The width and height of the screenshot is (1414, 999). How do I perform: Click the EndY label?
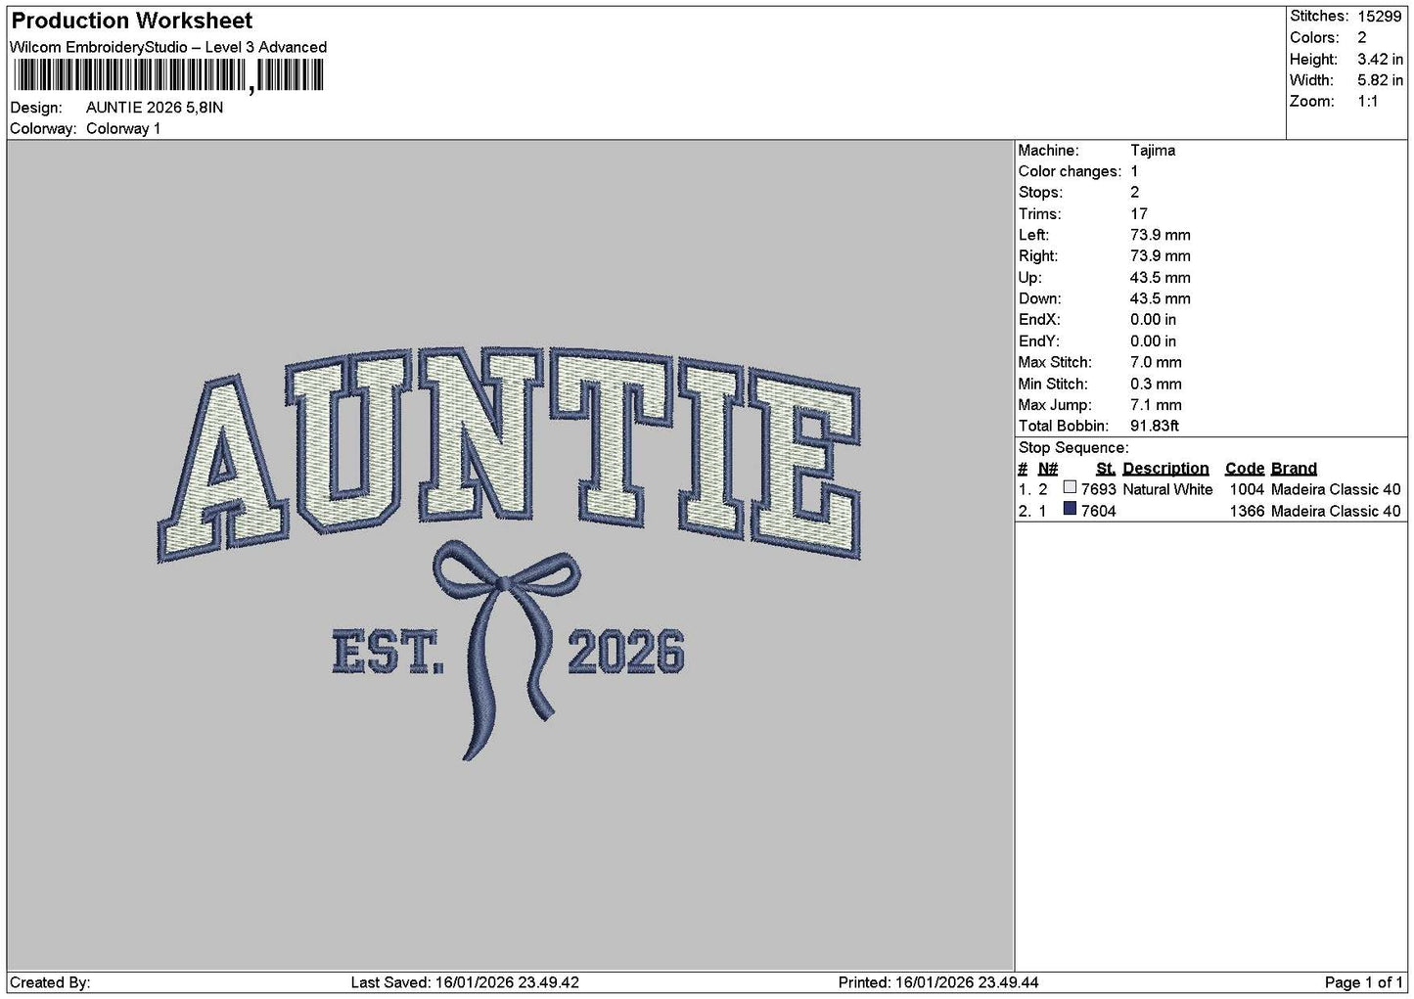coord(1038,341)
